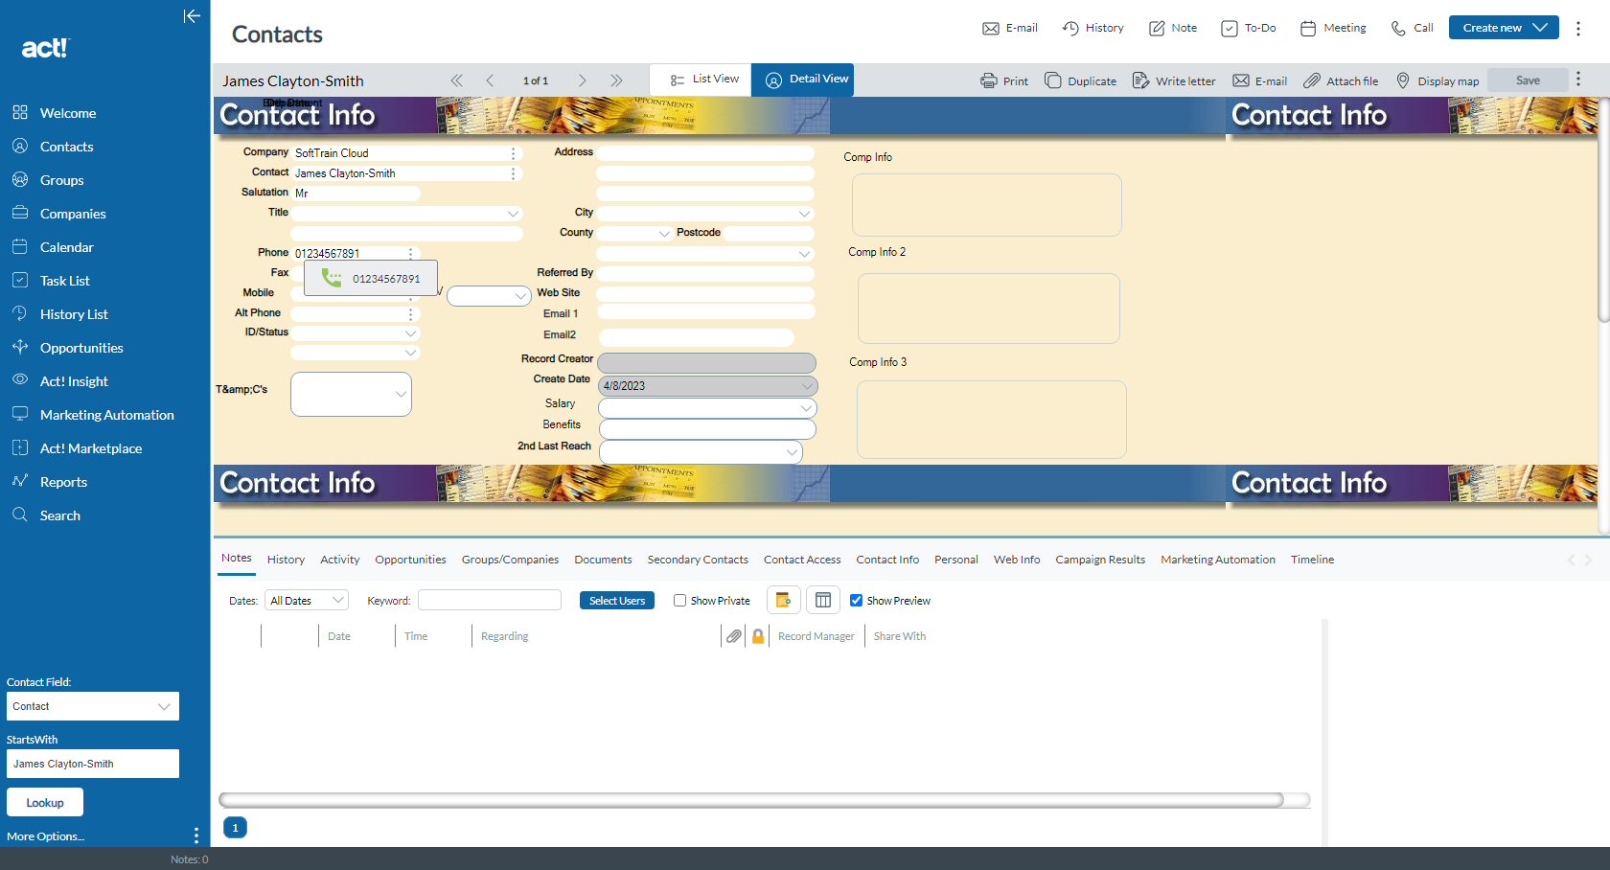Click the StartsWith input field

click(92, 764)
